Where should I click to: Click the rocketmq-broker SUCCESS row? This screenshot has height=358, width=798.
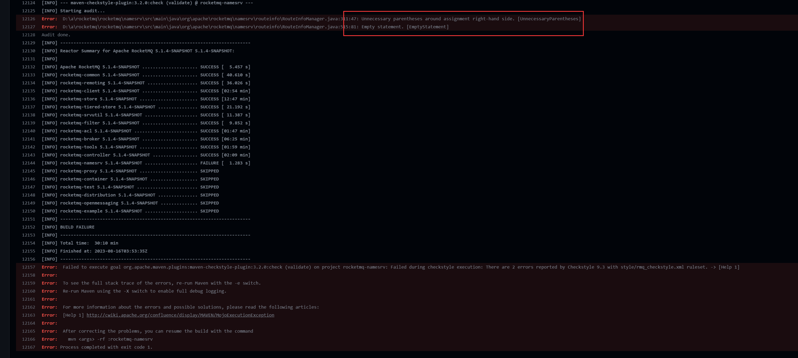[146, 139]
